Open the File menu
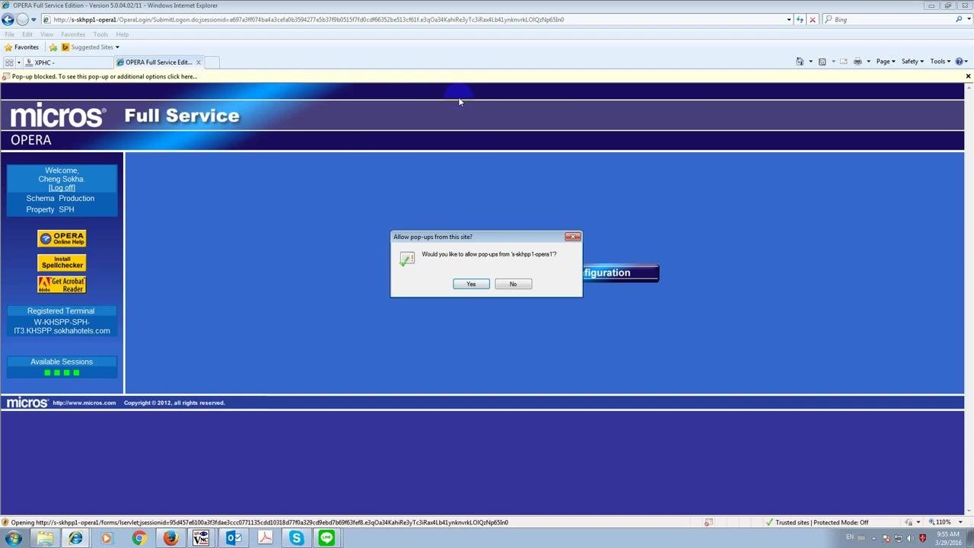 tap(9, 34)
